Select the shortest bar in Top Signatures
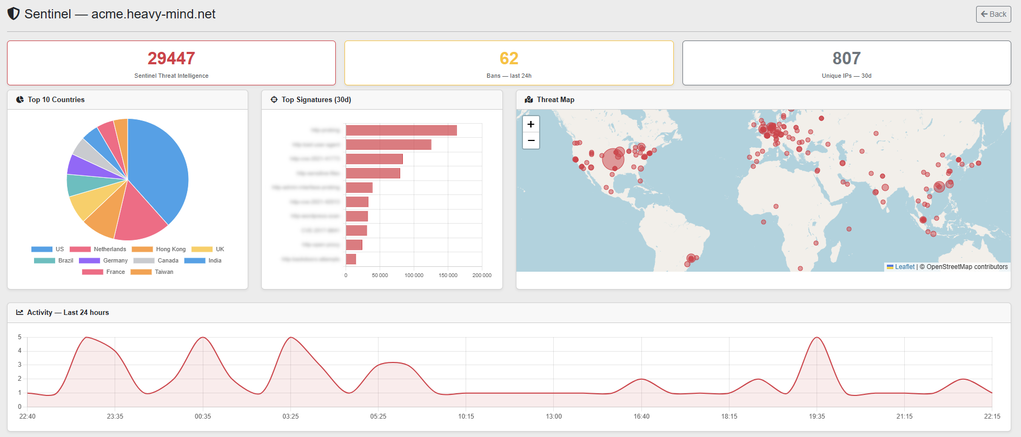1021x437 pixels. coord(351,259)
